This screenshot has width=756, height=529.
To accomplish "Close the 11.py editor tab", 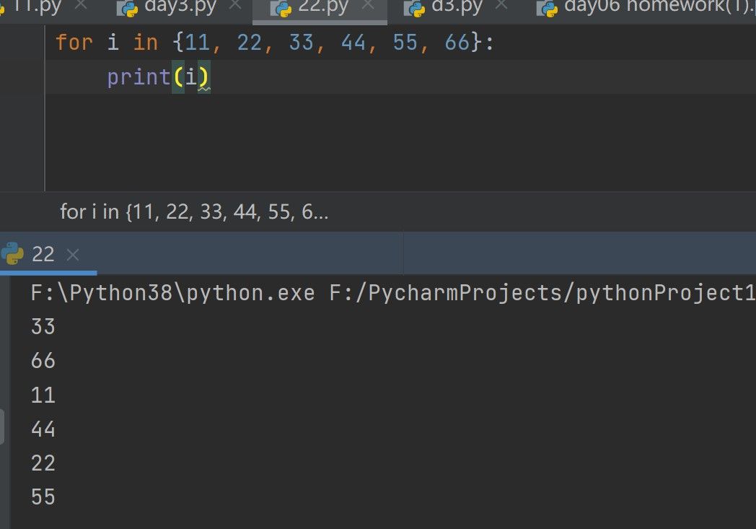I will point(80,6).
